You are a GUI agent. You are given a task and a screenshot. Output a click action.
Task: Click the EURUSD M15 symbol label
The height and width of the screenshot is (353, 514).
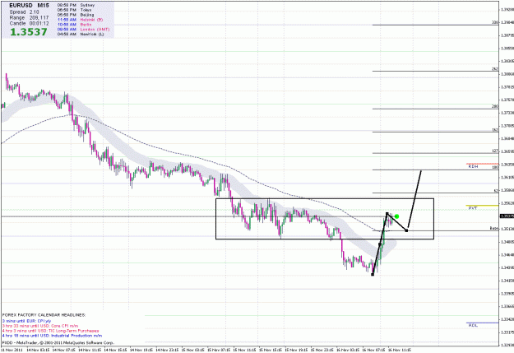[x=30, y=6]
